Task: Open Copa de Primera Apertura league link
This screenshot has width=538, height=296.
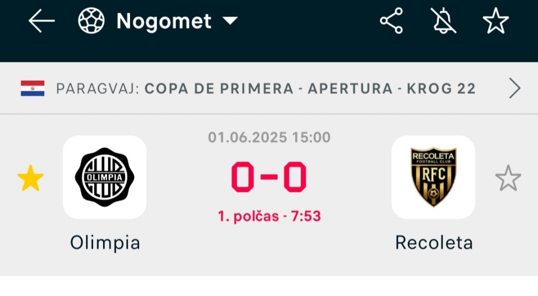Action: (310, 89)
